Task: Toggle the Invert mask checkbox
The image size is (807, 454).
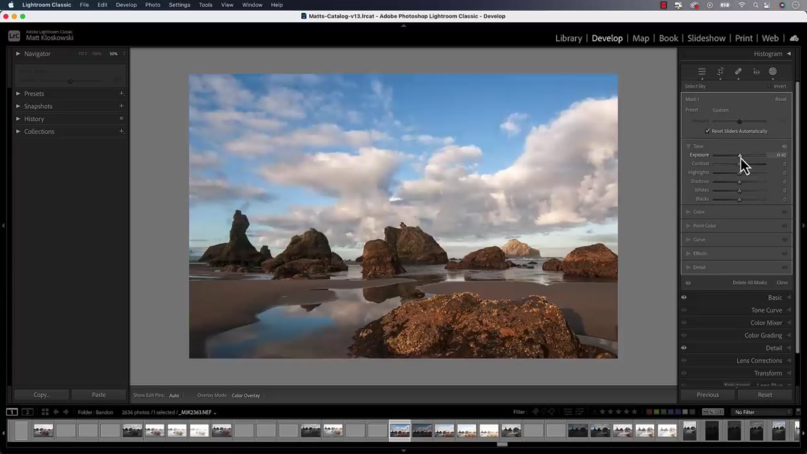Action: click(x=769, y=86)
